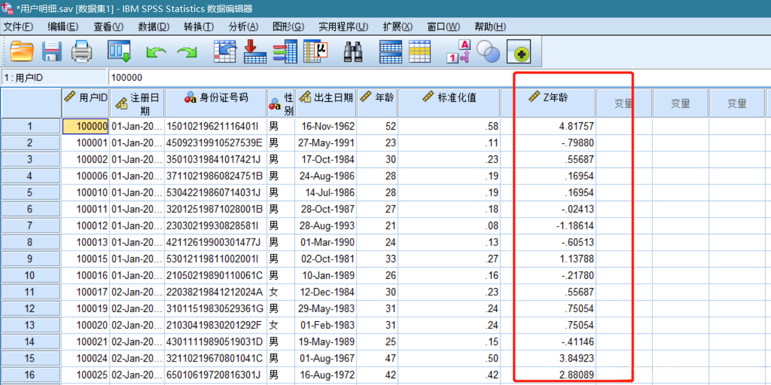Open the 转换(T) menu
The image size is (771, 385).
[199, 27]
